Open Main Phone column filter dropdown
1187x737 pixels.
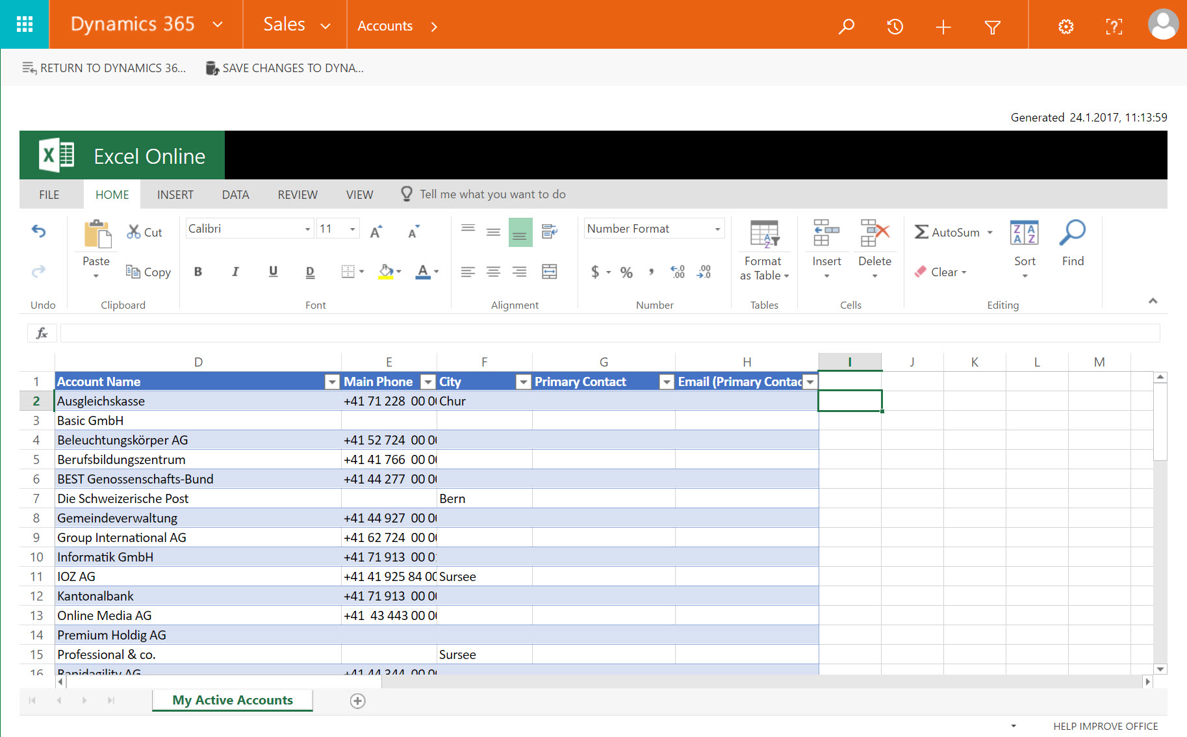(x=428, y=382)
